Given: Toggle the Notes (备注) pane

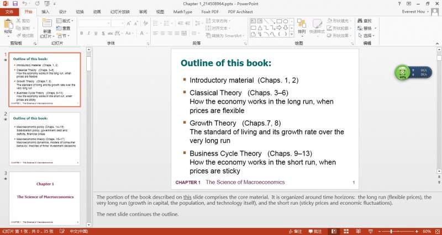Looking at the screenshot, I should coord(296,231).
